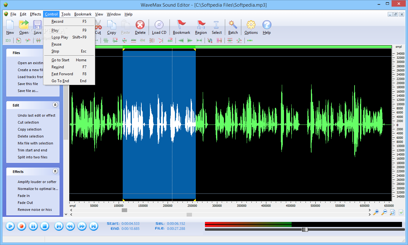Click the Save floppy disk icon
This screenshot has width=408, height=245.
[x=37, y=27]
